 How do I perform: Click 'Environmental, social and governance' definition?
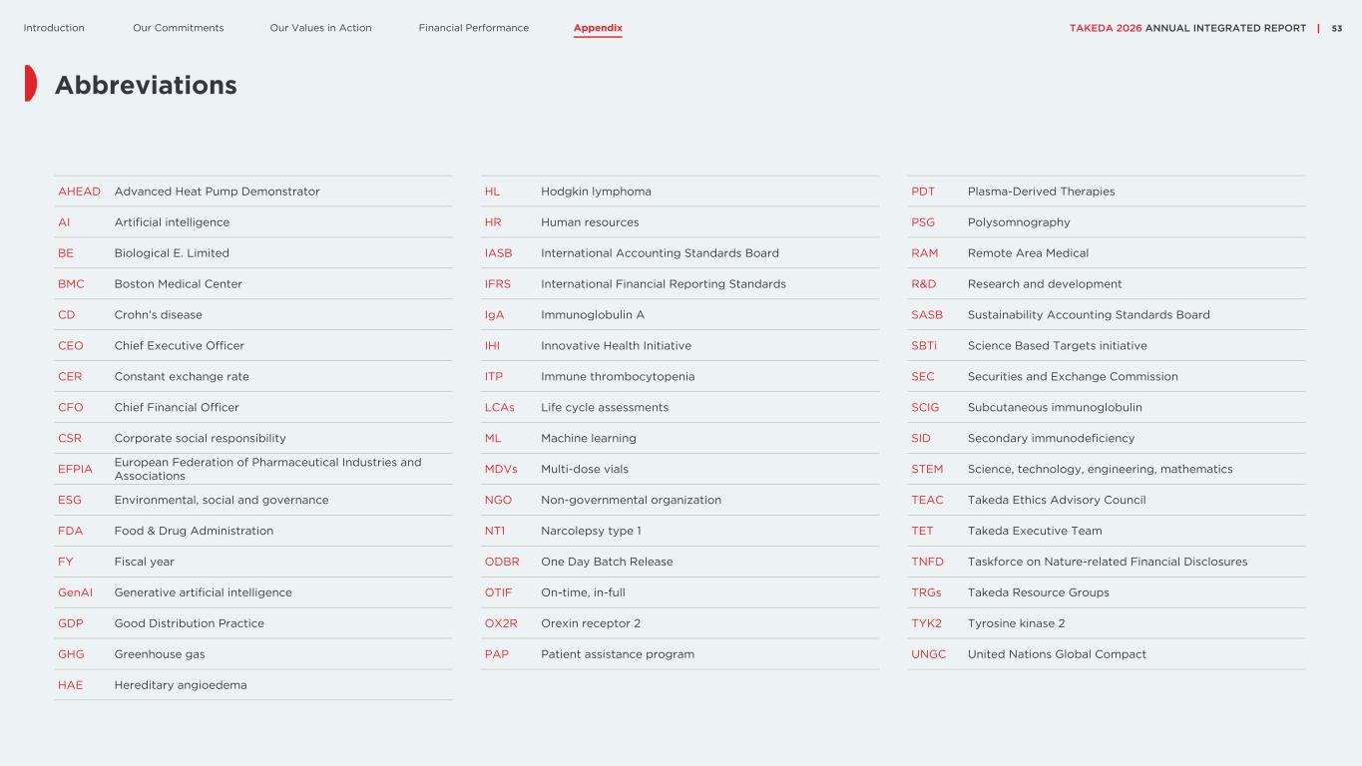click(222, 501)
